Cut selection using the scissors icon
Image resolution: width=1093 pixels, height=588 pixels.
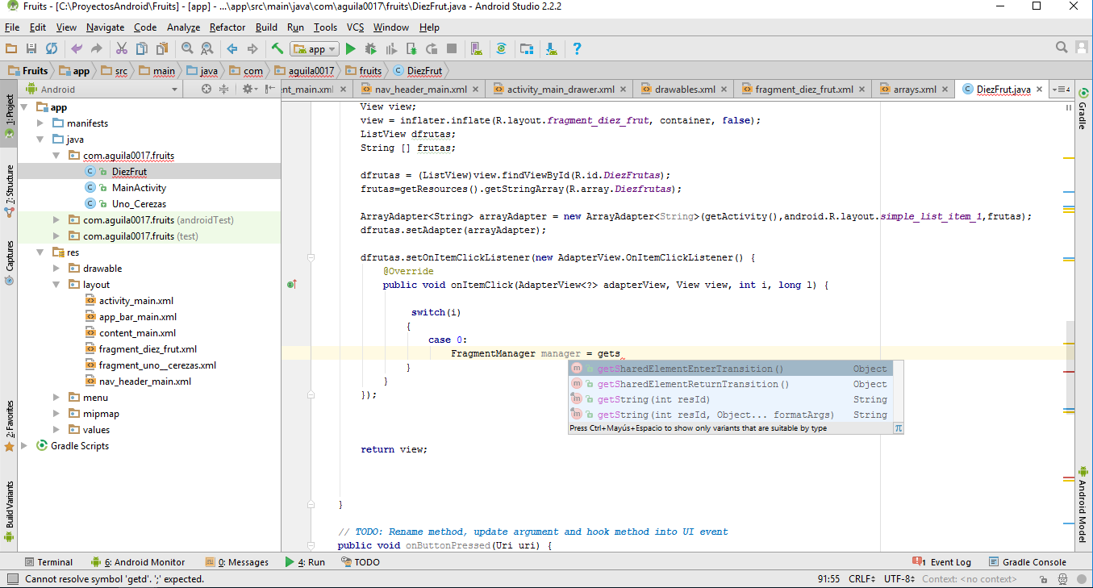tap(122, 48)
